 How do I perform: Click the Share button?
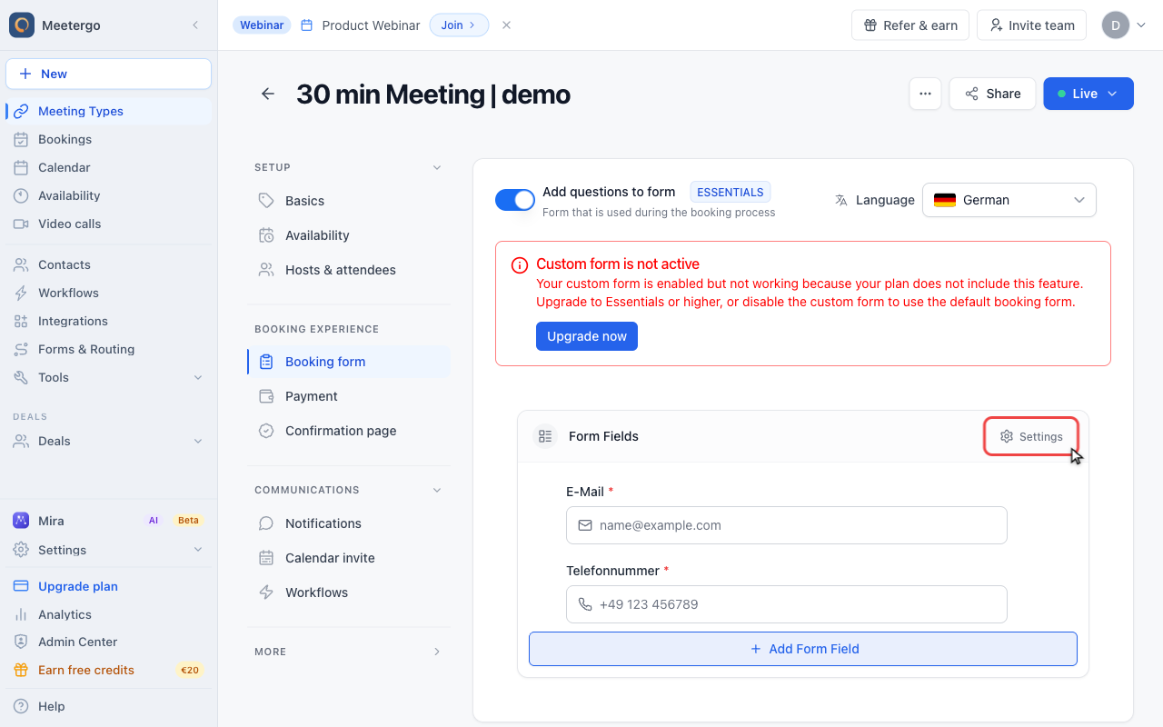point(992,94)
